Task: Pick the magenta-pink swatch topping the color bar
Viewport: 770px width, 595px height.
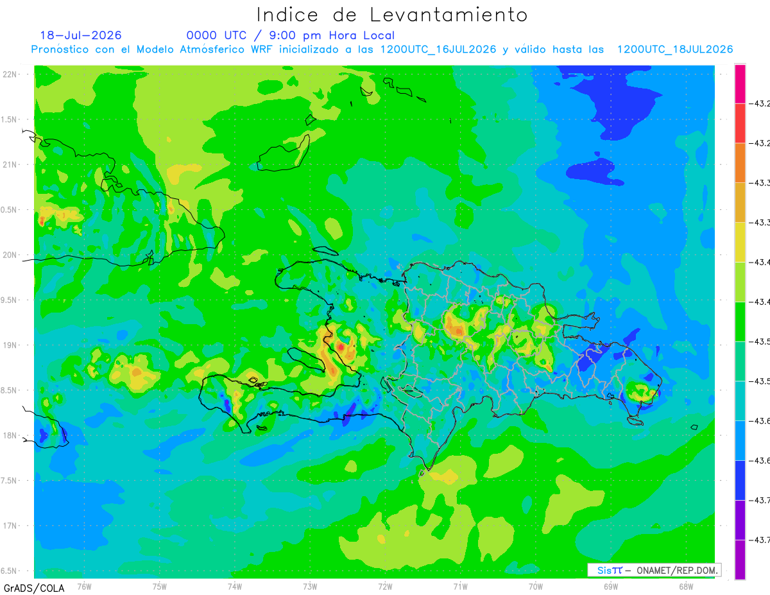Action: coord(740,83)
